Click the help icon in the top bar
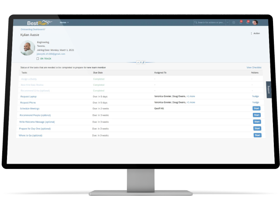Viewport: 280px width, 210px height. [x=234, y=22]
